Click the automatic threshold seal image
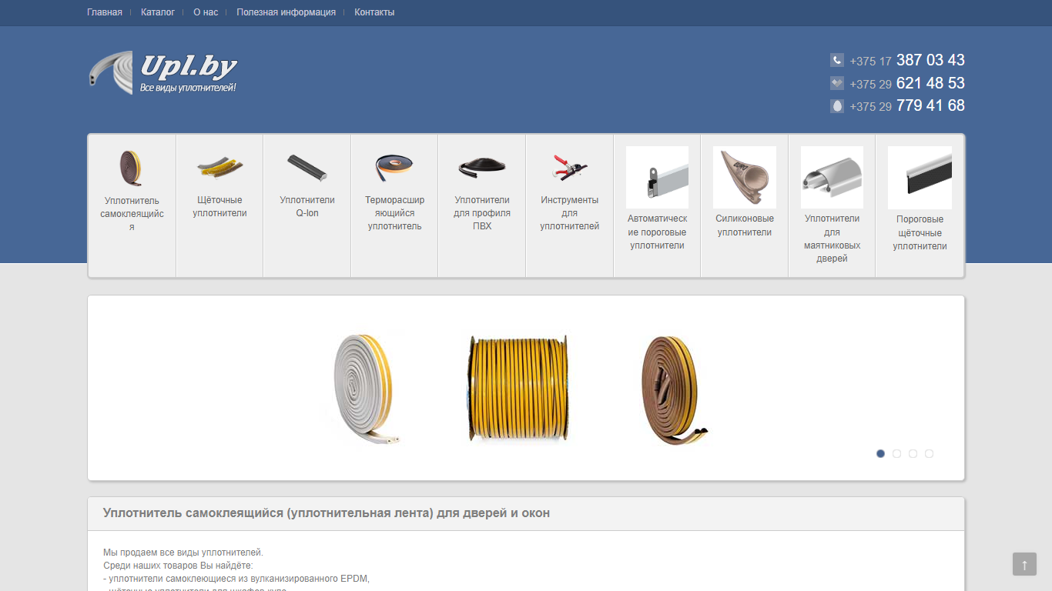This screenshot has width=1052, height=591. (657, 177)
